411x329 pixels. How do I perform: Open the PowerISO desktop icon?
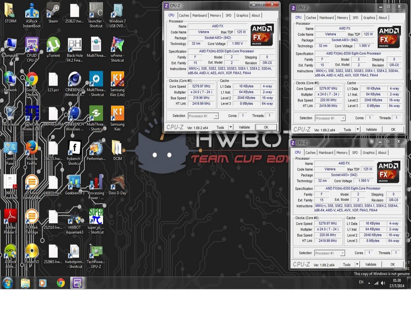32,254
